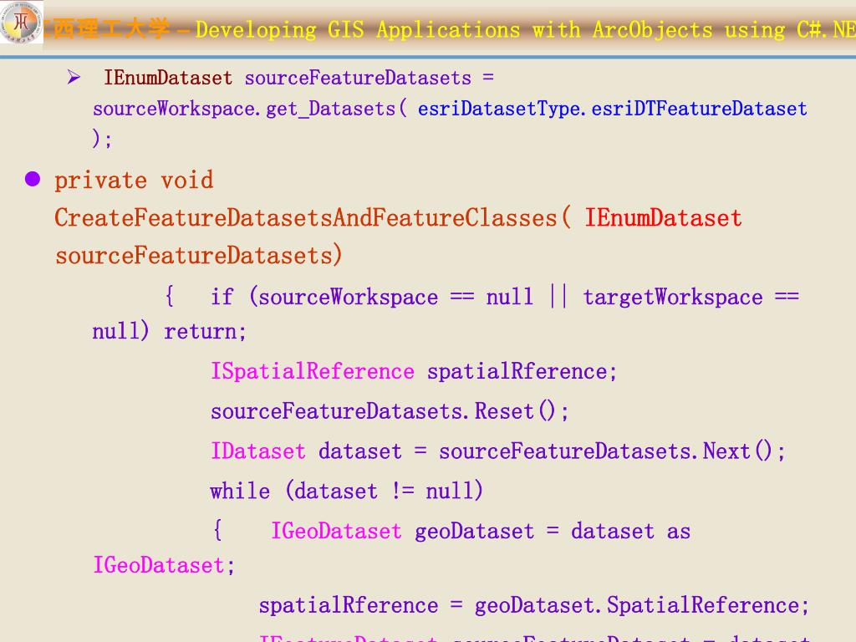Click magenta 'IGeoDataset' before geoDataset

pyautogui.click(x=336, y=531)
